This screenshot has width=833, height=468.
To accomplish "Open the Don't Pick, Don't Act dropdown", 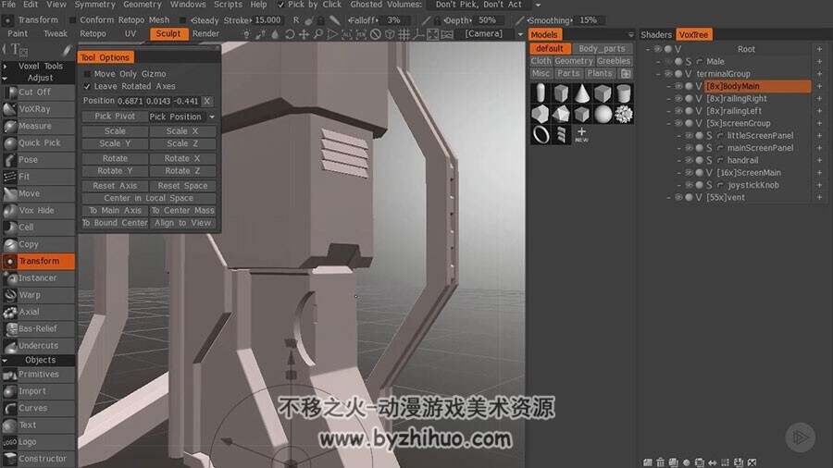I will tap(538, 6).
